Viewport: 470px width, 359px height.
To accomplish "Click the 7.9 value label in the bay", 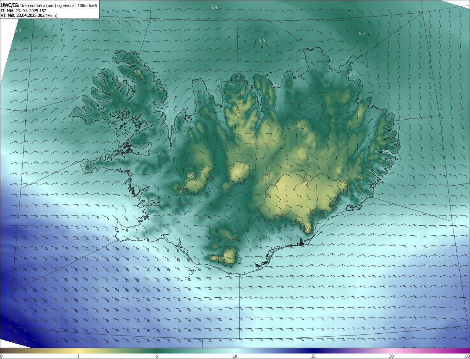I will tap(165, 112).
